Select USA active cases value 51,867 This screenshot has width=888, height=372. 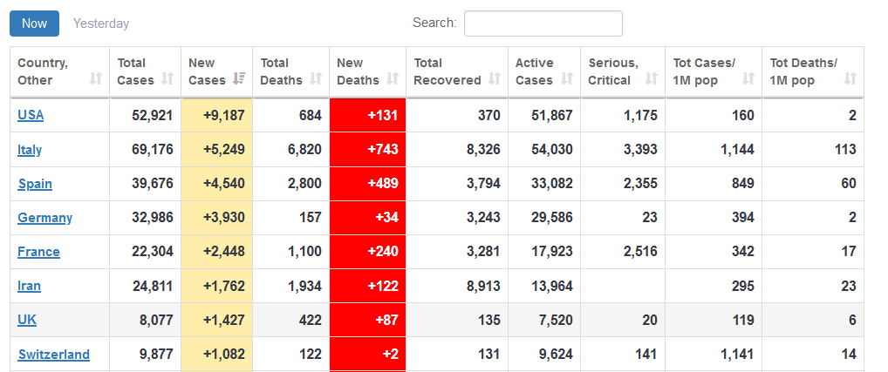[551, 115]
